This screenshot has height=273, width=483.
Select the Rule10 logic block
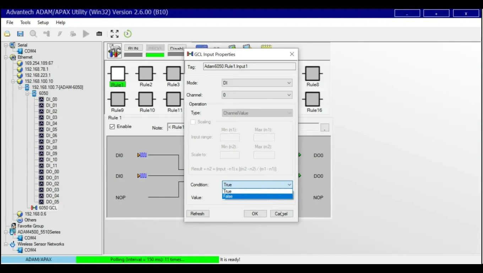coord(146,100)
